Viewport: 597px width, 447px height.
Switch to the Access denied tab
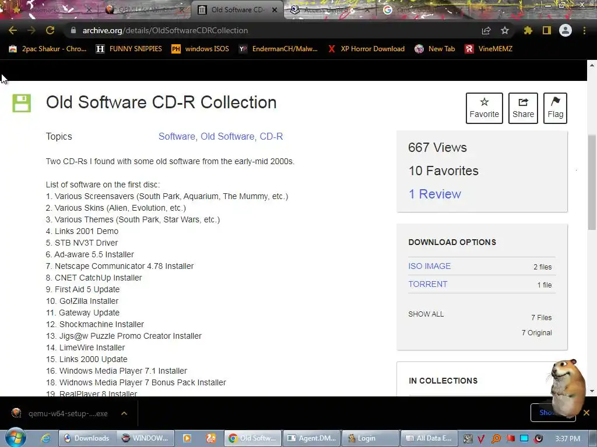tap(329, 10)
